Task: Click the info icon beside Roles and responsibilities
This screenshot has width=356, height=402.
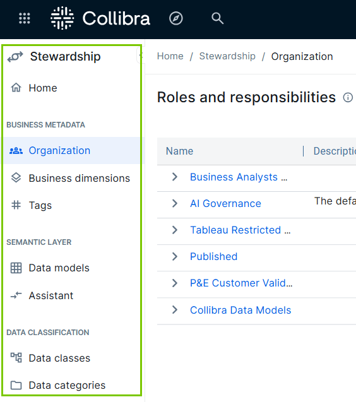Action: tap(348, 97)
